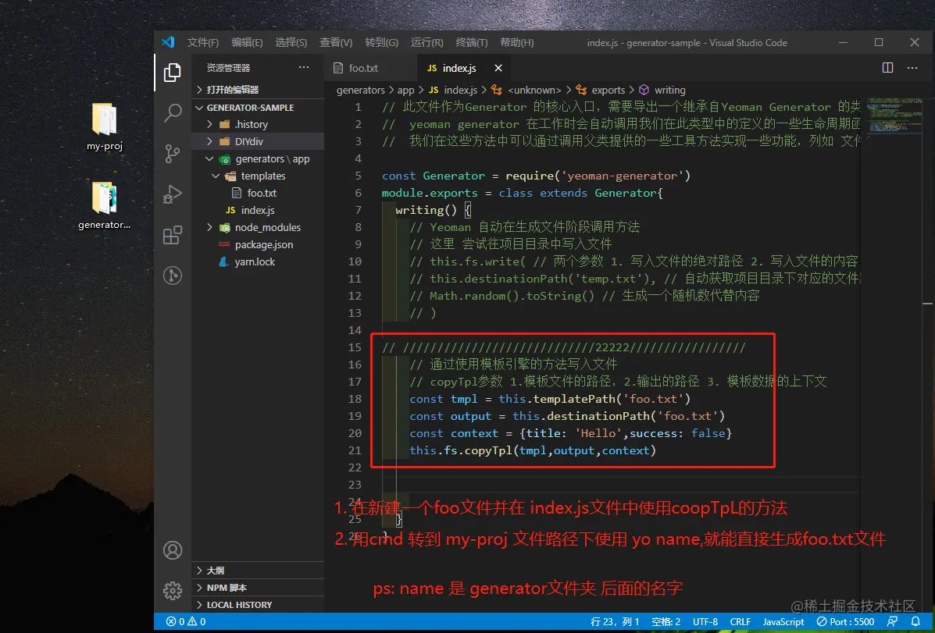
Task: Click the generators breadcrumb segment
Action: [x=361, y=90]
